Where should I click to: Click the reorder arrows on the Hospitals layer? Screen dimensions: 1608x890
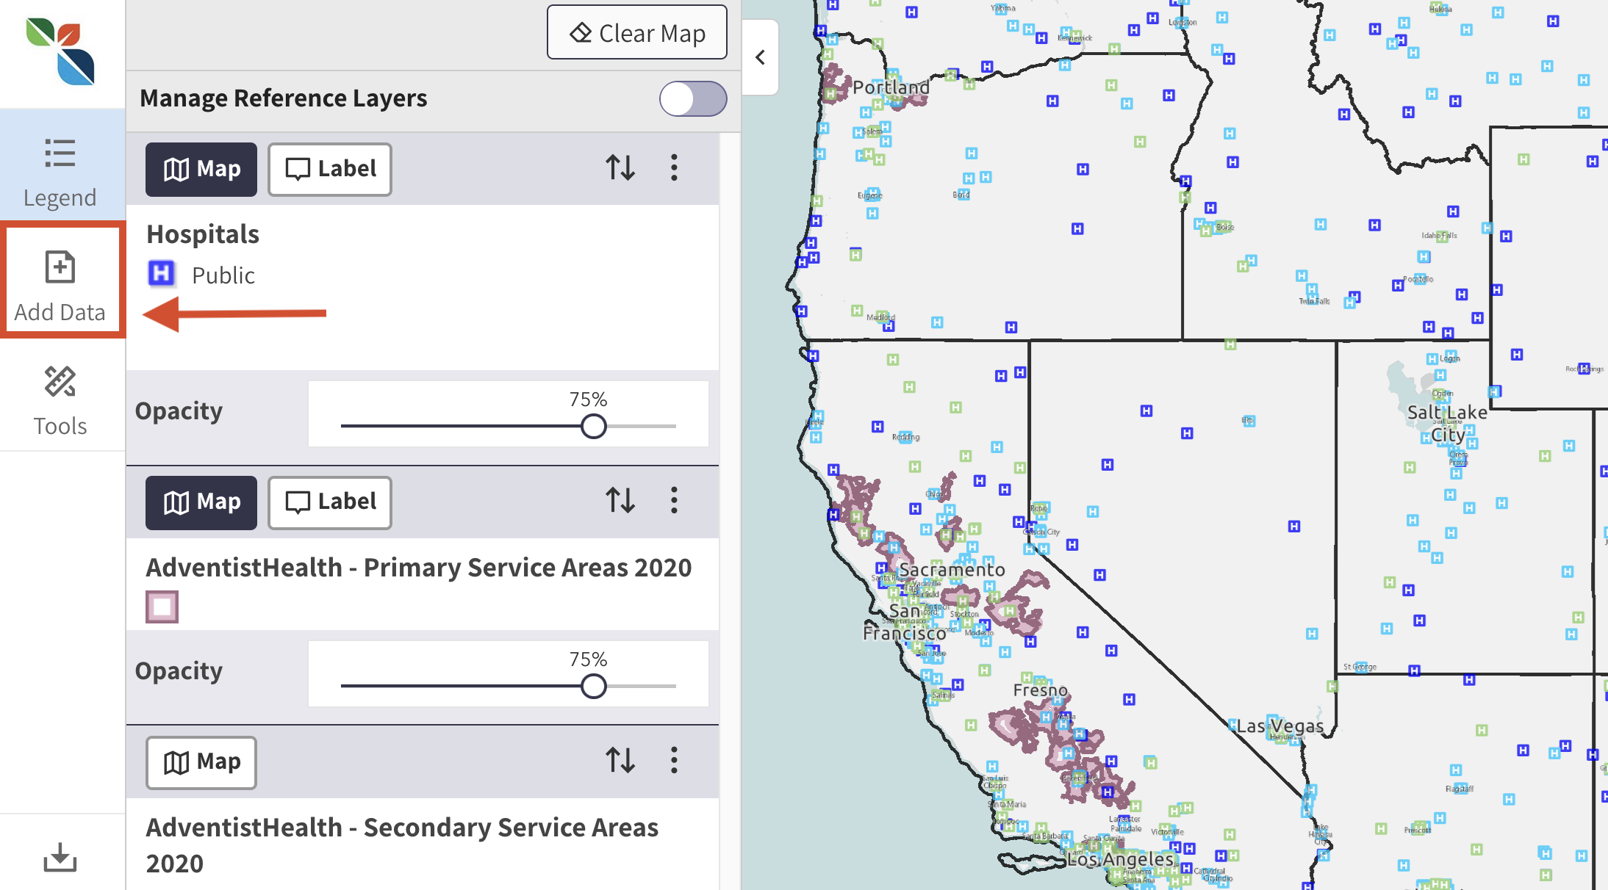point(621,168)
